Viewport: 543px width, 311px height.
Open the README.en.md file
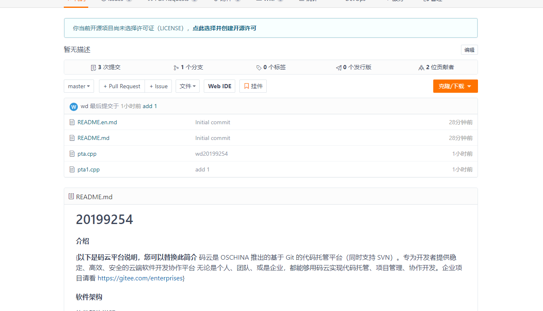click(97, 122)
